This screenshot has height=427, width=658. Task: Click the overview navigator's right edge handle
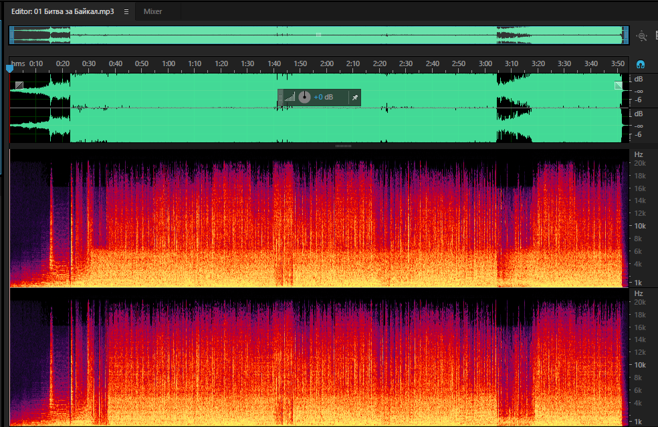[x=626, y=35]
